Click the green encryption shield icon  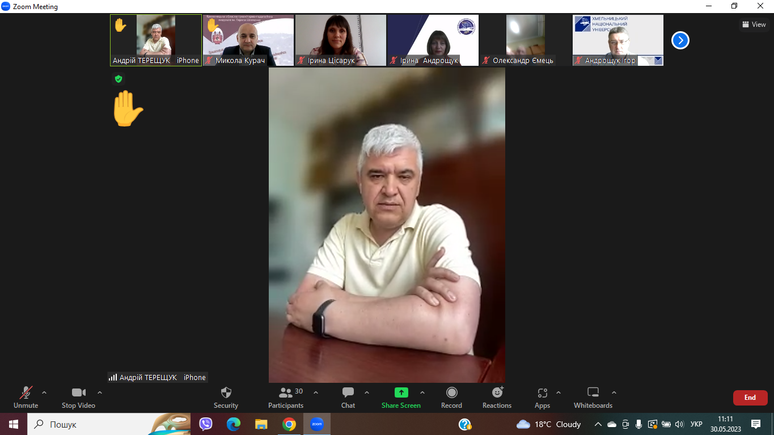click(x=119, y=79)
